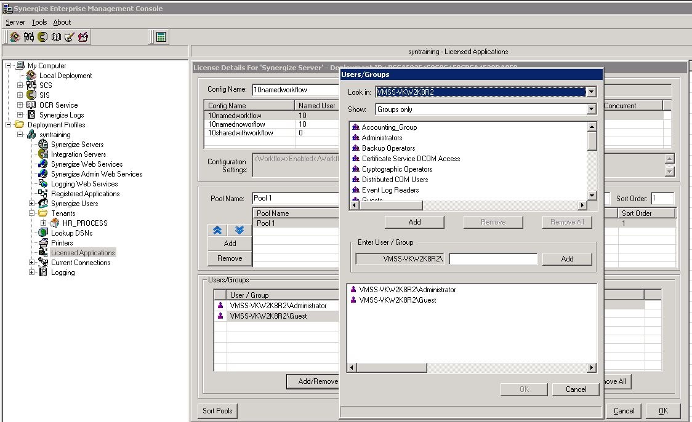Open the Synergize Servers node icon

pos(43,144)
